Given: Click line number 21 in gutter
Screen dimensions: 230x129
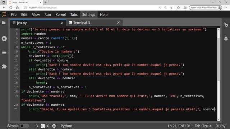Looking at the screenshot, I should (16, 109).
